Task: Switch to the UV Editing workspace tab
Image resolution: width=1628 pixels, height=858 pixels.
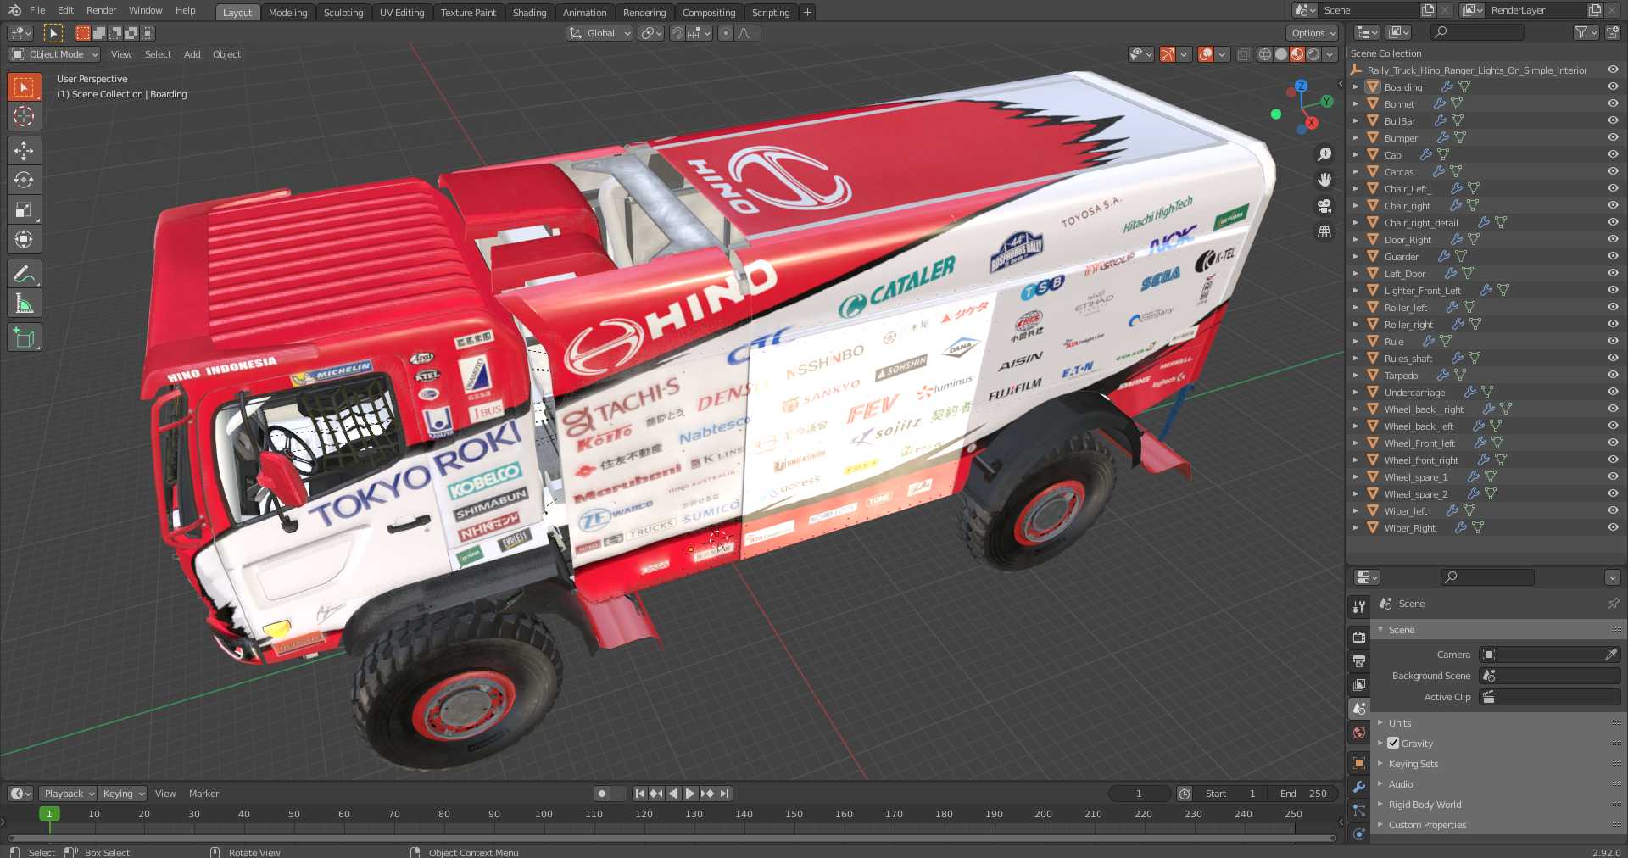Action: (x=402, y=13)
